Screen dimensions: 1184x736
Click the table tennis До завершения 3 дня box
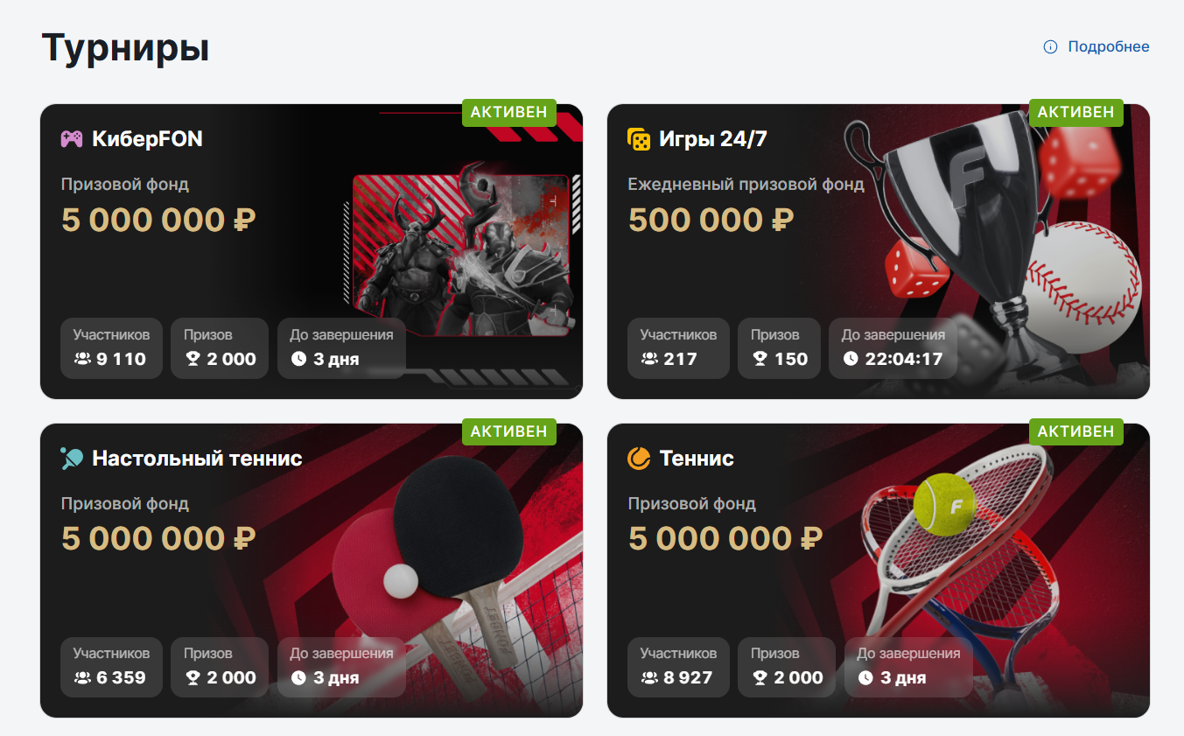[x=341, y=667]
